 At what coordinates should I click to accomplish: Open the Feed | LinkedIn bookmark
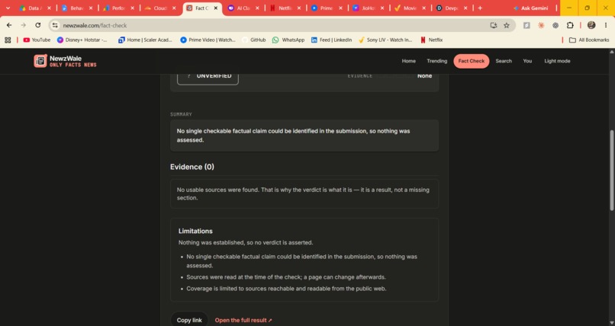331,40
